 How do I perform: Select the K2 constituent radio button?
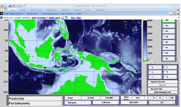164,53
